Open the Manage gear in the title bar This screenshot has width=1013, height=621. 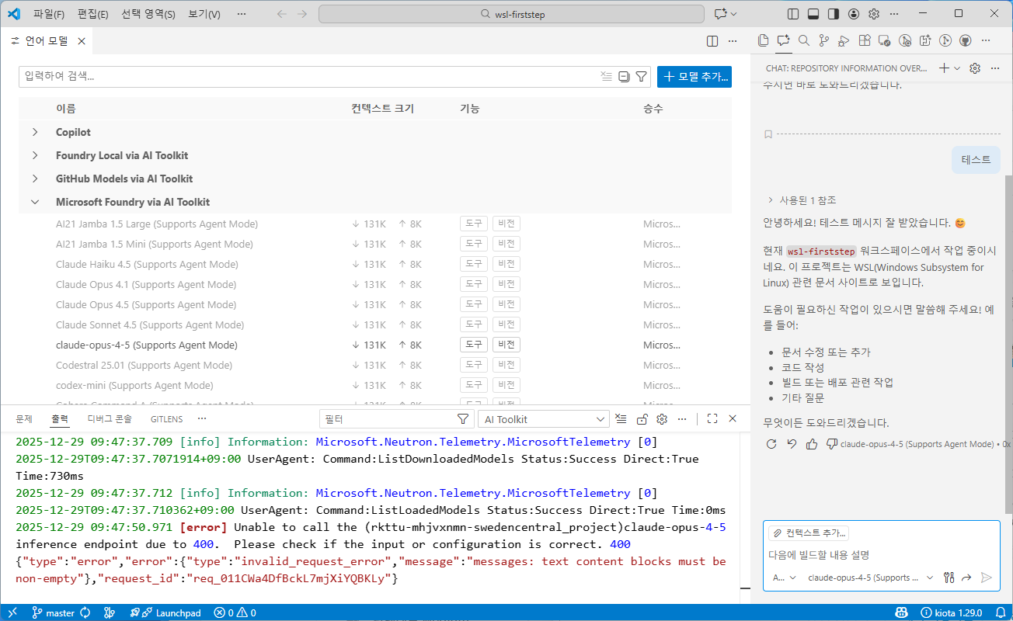click(x=874, y=14)
